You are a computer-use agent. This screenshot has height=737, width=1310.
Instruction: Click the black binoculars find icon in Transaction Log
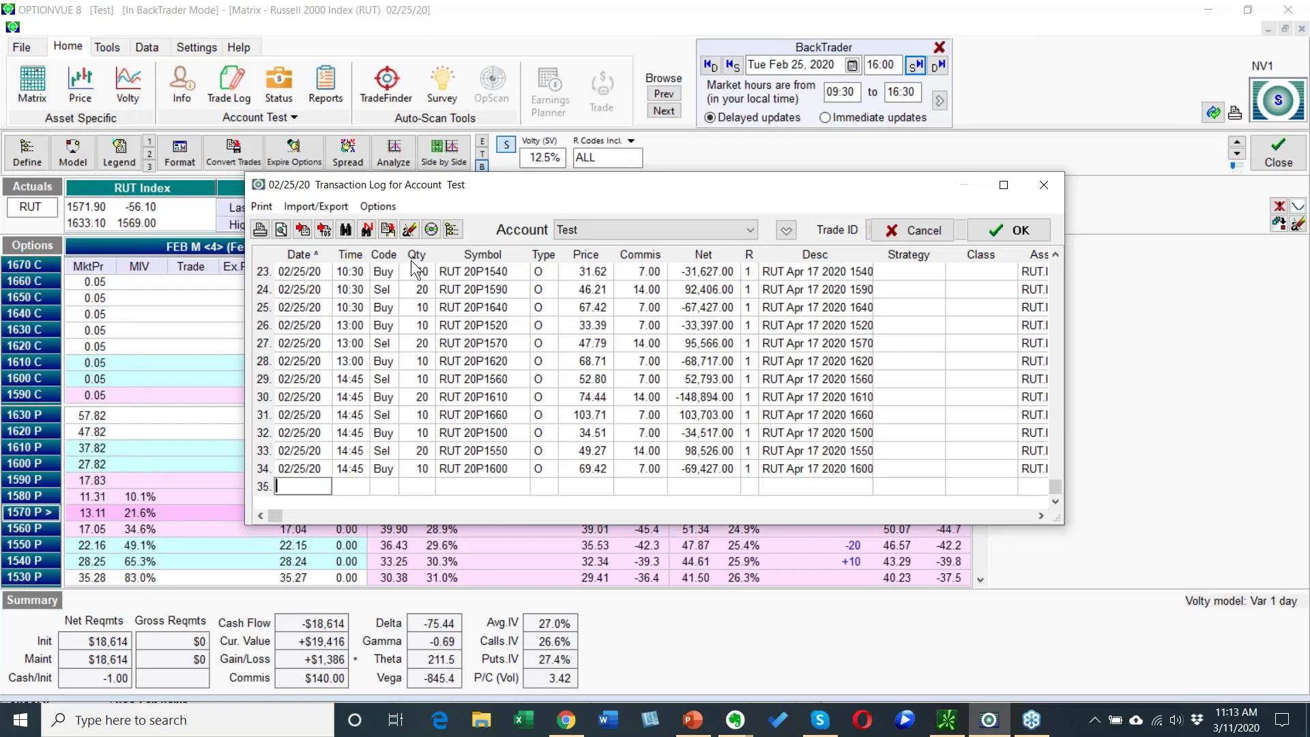click(346, 230)
